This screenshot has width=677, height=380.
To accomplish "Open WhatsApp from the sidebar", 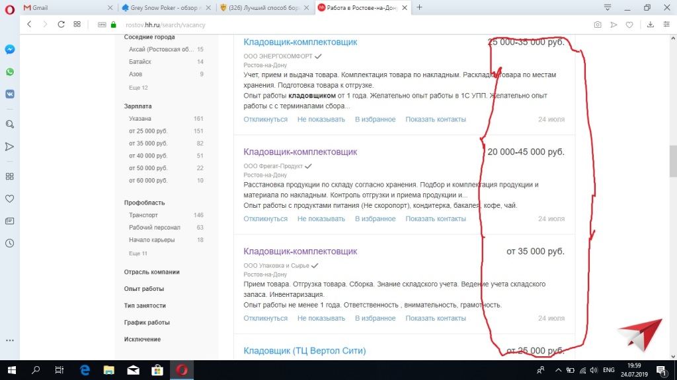I will point(10,72).
